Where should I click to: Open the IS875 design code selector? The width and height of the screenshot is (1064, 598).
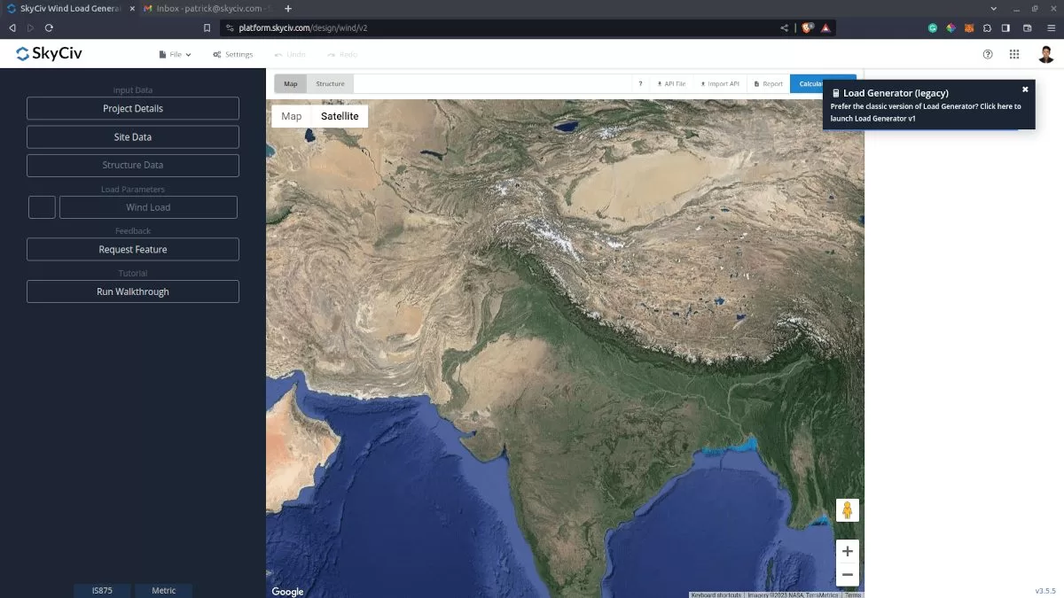(x=102, y=590)
